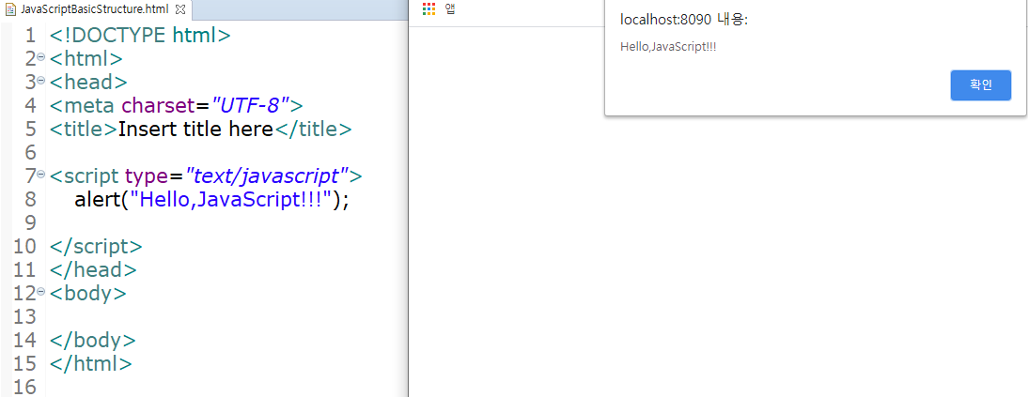Click the <!DOCTYPE html> code line
The width and height of the screenshot is (1028, 397).
tap(140, 36)
